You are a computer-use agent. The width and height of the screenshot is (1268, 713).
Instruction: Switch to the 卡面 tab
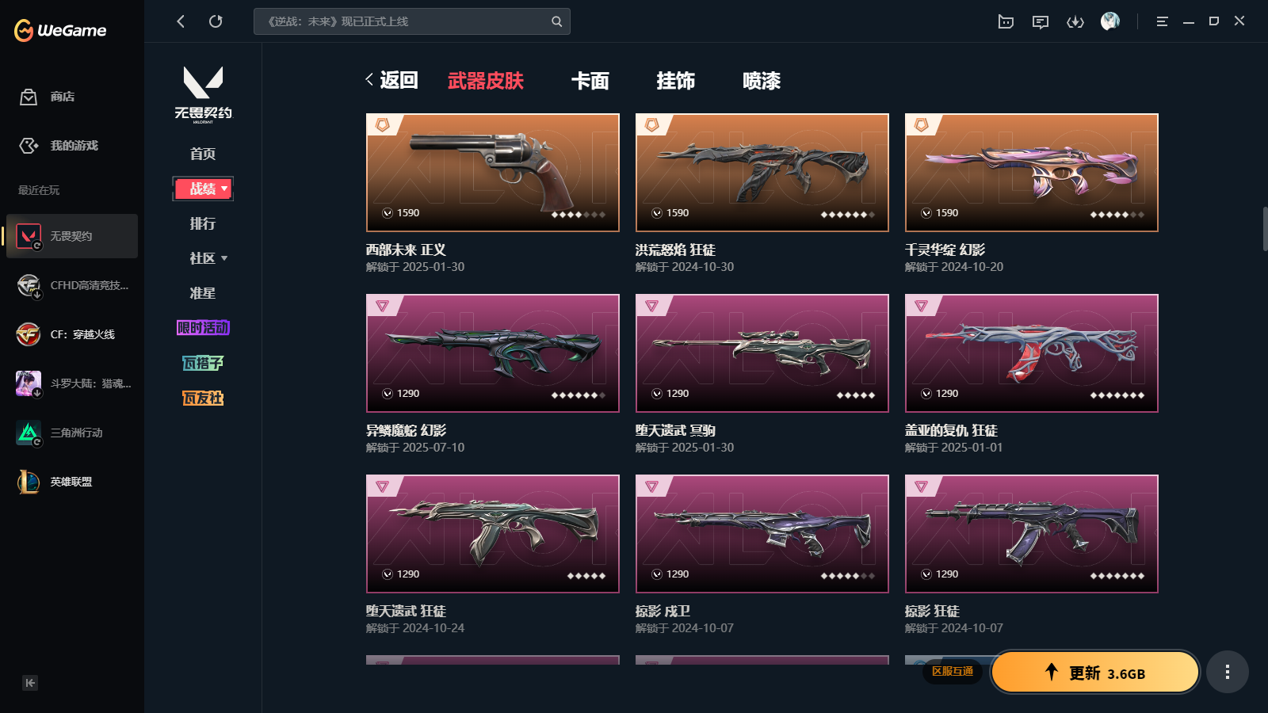click(x=590, y=81)
